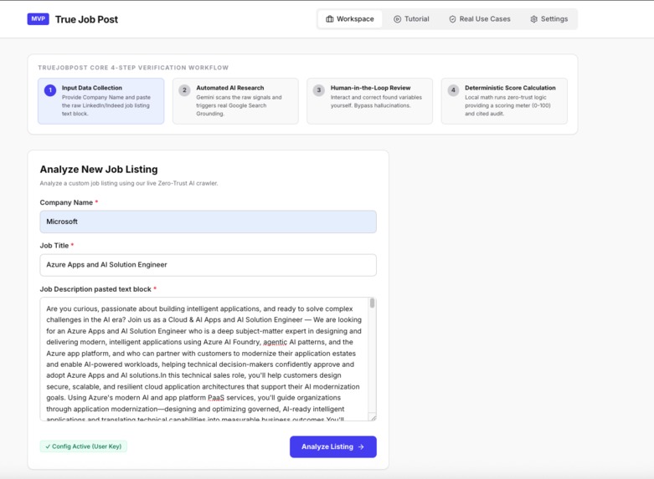The width and height of the screenshot is (654, 479).
Task: Click step 4 number circle
Action: (x=453, y=90)
